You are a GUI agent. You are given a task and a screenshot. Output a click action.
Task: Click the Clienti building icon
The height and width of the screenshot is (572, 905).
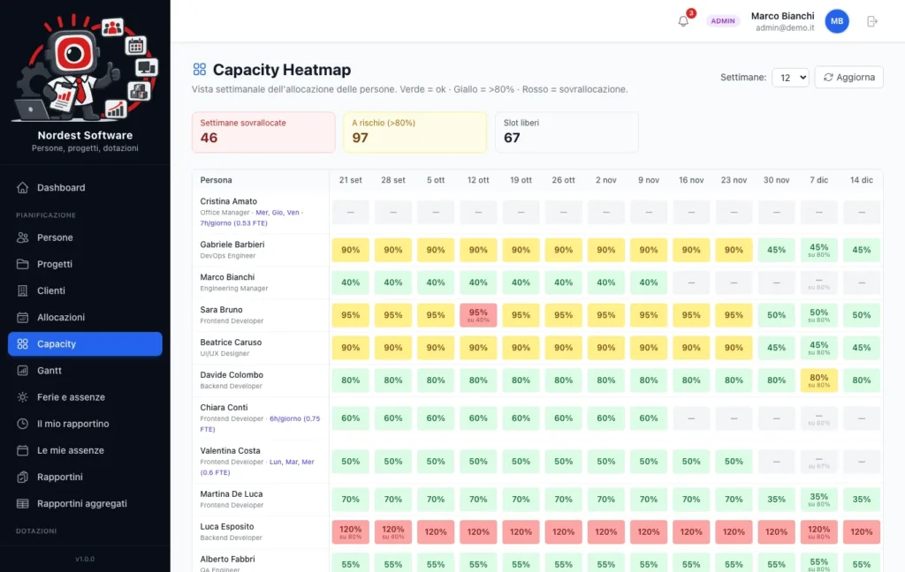pyautogui.click(x=22, y=290)
